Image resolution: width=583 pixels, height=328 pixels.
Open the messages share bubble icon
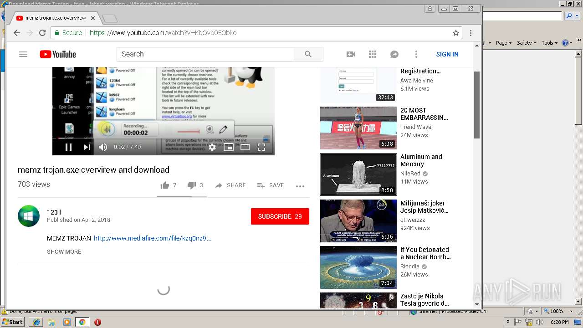(x=394, y=54)
